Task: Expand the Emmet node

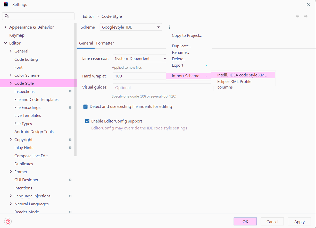Action: tap(11, 172)
